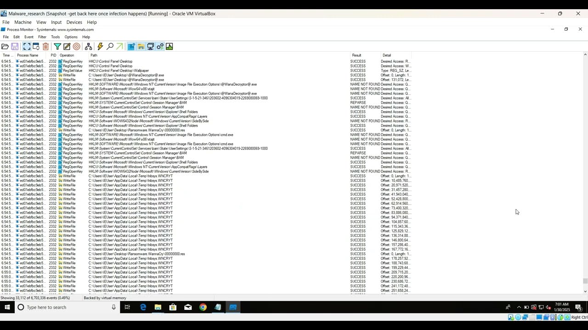Viewport: 588px width, 330px height.
Task: Click taskbar microphone icon
Action: click(x=113, y=307)
